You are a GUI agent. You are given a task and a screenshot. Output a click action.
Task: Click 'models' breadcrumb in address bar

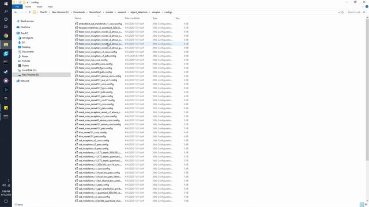(x=109, y=12)
